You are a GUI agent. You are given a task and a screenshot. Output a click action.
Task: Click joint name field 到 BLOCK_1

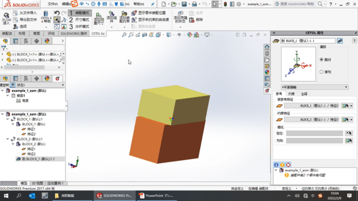(x=308, y=41)
